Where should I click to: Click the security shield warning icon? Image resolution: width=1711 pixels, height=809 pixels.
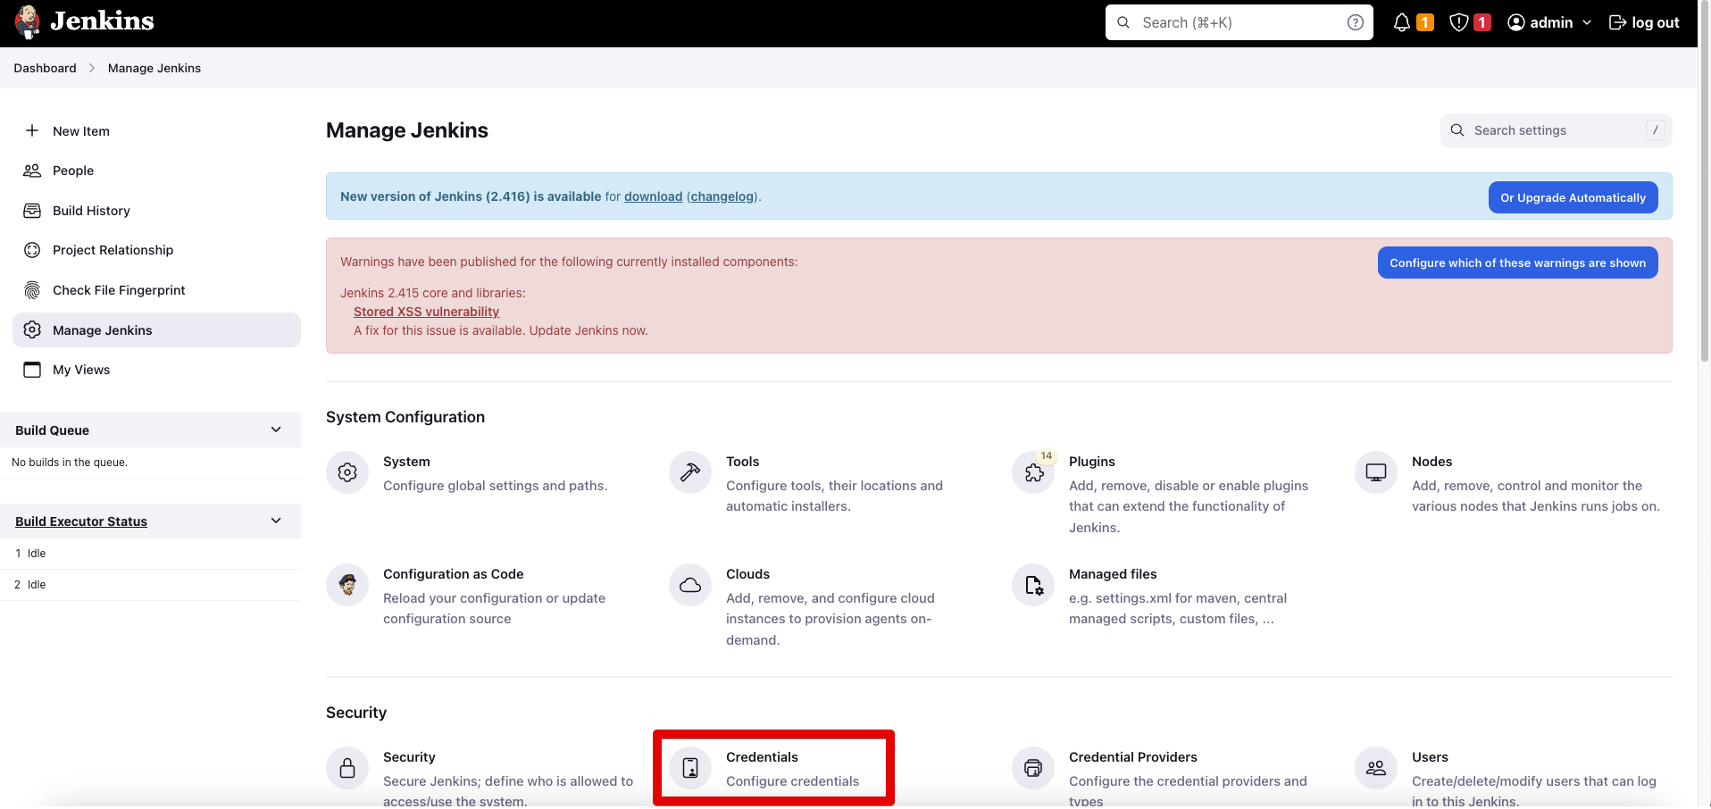pyautogui.click(x=1458, y=22)
